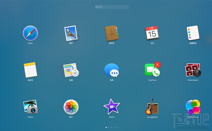The height and width of the screenshot is (131, 212).
Task: Switch to the last Launchpad page dot
Action: (117, 127)
